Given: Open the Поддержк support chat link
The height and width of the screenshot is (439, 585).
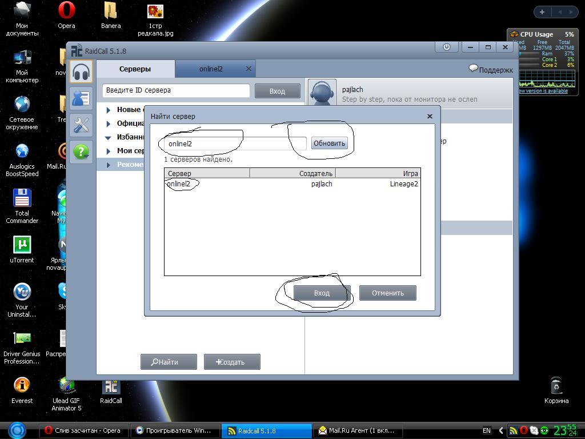Looking at the screenshot, I should [491, 69].
